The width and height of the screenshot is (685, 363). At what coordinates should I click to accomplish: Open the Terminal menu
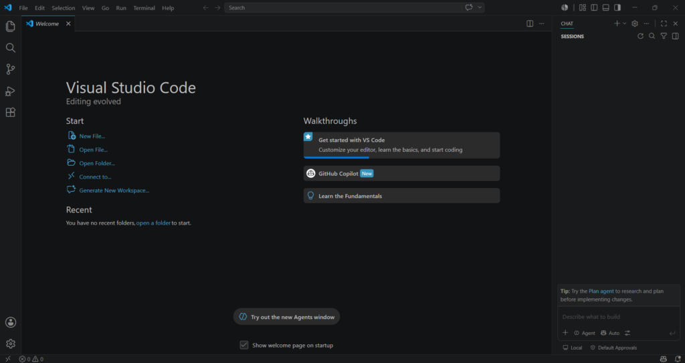click(x=145, y=8)
